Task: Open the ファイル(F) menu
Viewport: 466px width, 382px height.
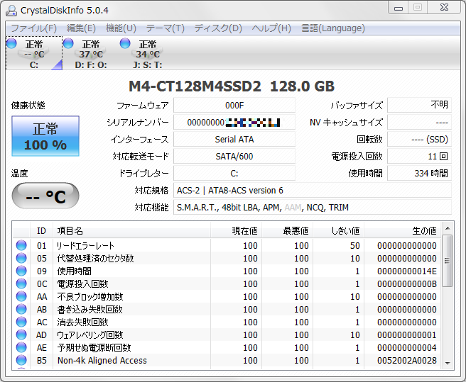Action: pos(33,28)
